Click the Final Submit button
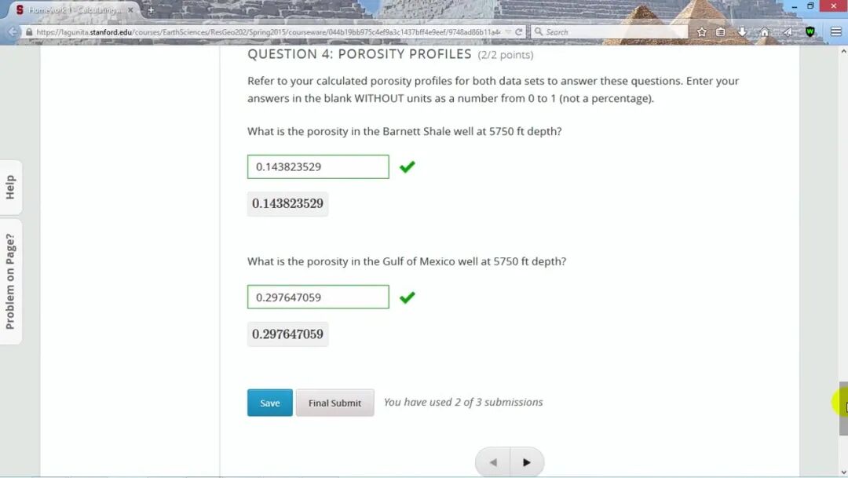 [334, 403]
